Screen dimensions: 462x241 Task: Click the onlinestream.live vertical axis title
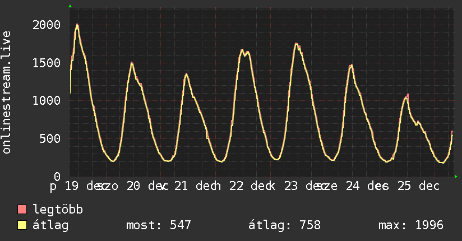7,92
